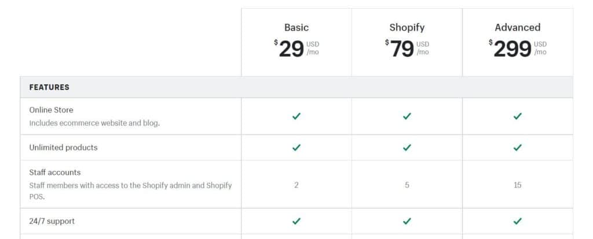This screenshot has height=239, width=593.
Task: Select the Advanced plan heading
Action: (x=517, y=28)
